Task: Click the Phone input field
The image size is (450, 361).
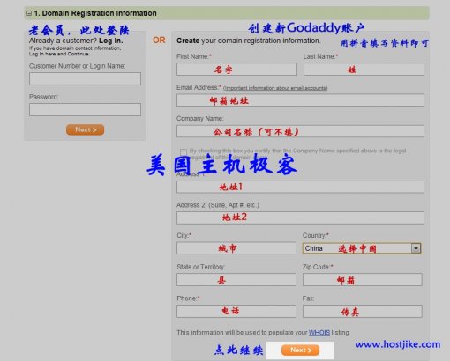Action: (x=236, y=311)
